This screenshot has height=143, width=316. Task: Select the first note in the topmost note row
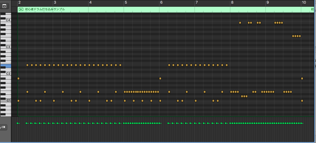point(240,23)
